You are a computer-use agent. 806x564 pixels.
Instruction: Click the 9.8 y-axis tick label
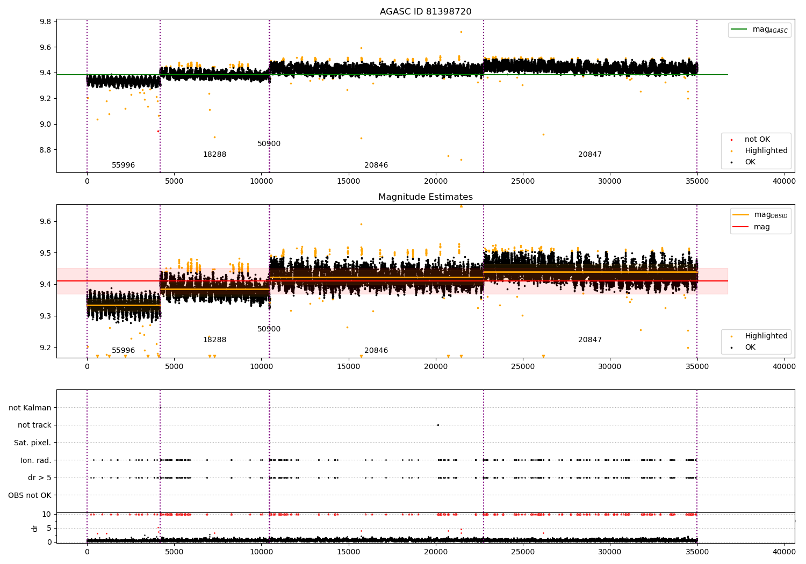pos(46,21)
